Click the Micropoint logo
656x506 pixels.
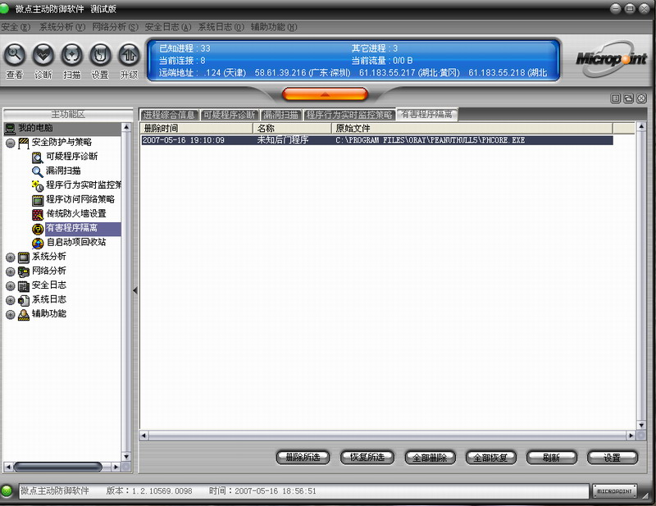click(611, 59)
